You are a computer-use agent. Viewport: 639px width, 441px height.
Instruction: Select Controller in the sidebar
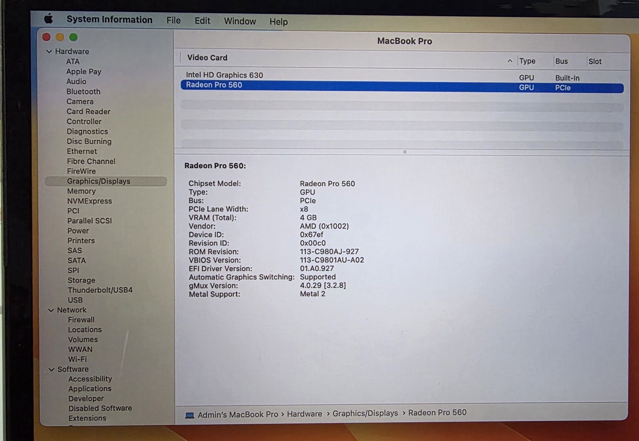[x=84, y=121]
